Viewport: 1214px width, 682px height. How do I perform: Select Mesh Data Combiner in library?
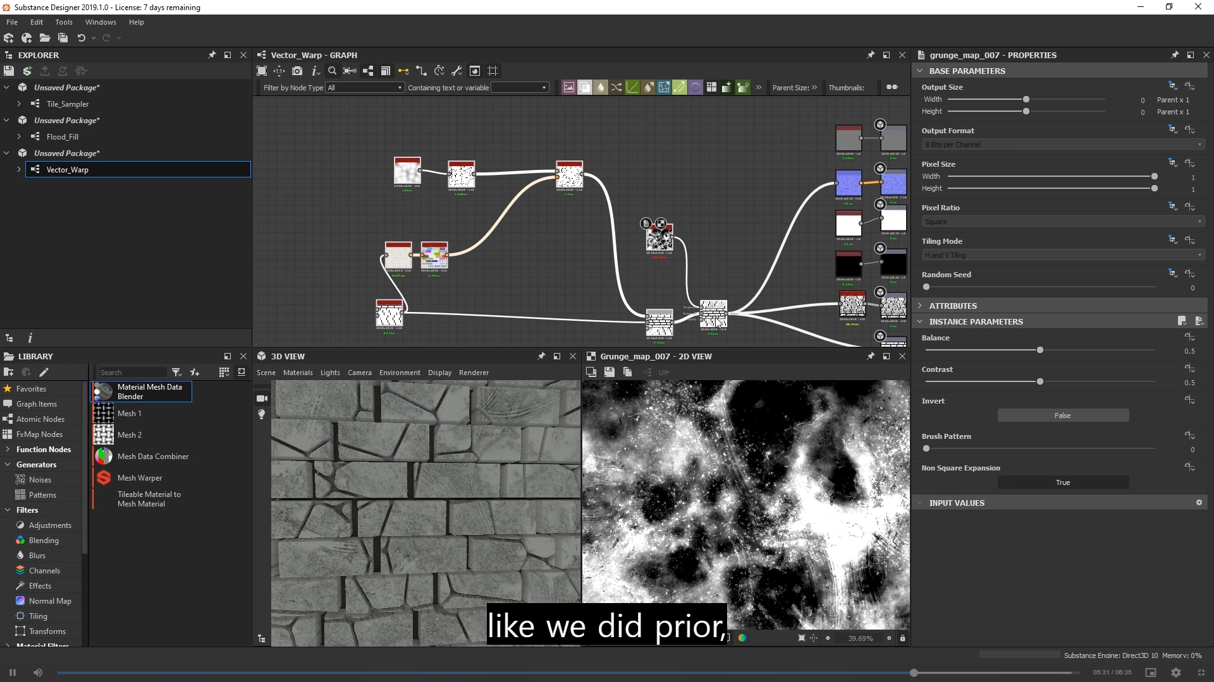tap(152, 457)
